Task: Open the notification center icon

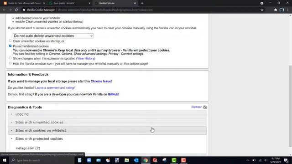Action: (286, 160)
